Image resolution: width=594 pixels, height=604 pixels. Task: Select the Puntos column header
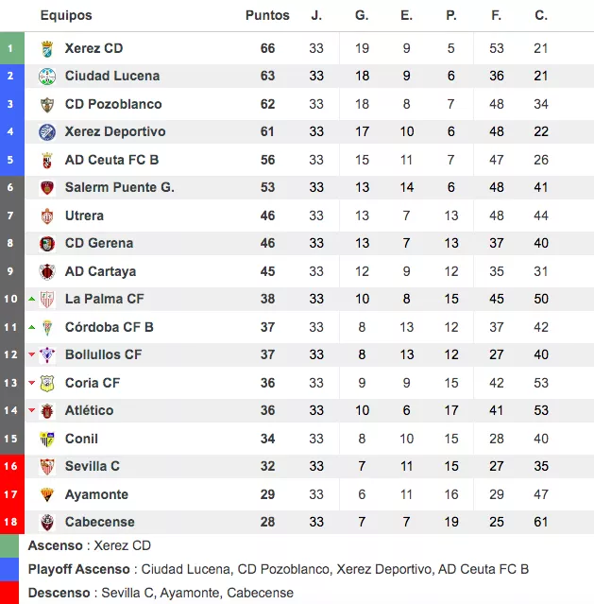pyautogui.click(x=267, y=15)
